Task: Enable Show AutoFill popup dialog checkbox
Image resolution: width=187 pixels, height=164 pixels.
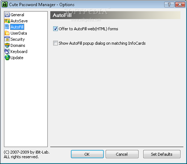Action: coord(55,43)
